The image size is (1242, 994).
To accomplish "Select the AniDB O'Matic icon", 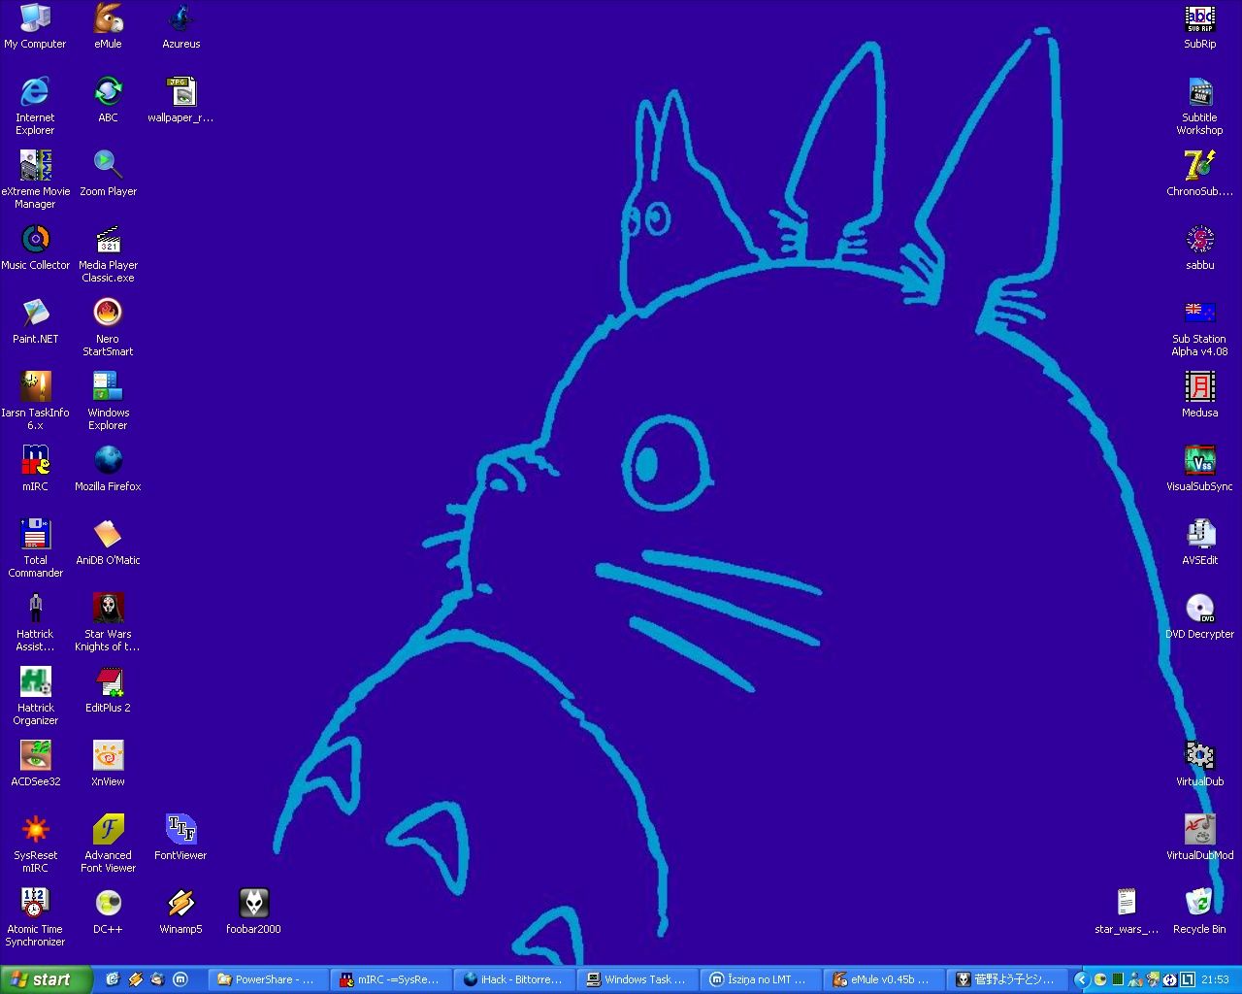I will point(108,543).
